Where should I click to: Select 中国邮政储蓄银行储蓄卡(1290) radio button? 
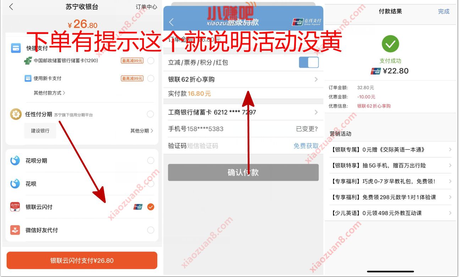point(151,61)
